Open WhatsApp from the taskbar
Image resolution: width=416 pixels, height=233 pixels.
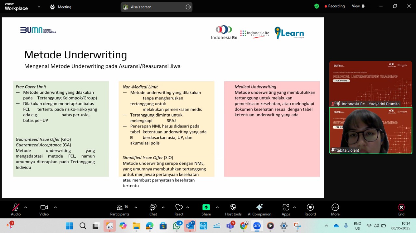click(x=177, y=226)
